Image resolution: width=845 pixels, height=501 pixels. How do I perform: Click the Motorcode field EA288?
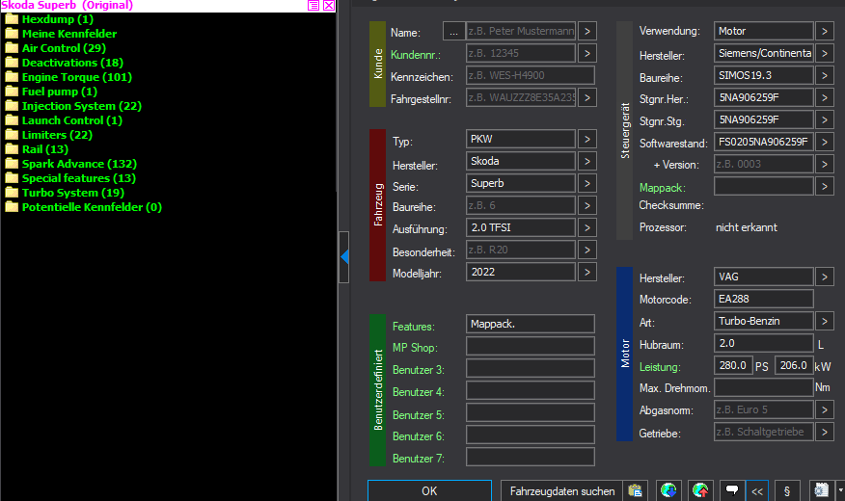click(764, 299)
